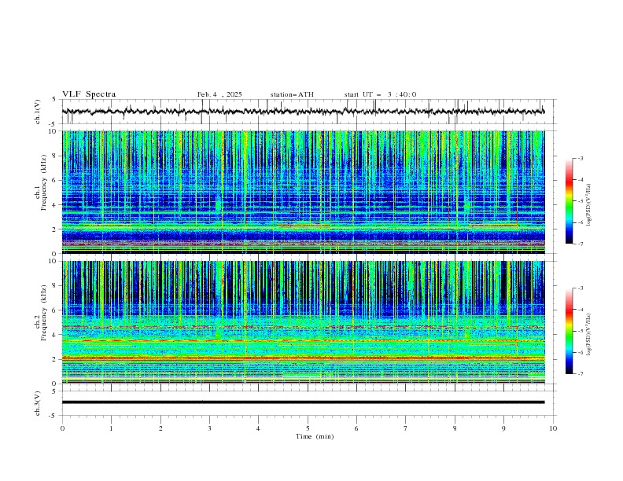
Task: Click the ch.2 spectrogram panel
Action: [303, 322]
